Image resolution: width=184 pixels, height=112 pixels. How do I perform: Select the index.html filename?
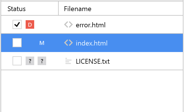point(92,43)
